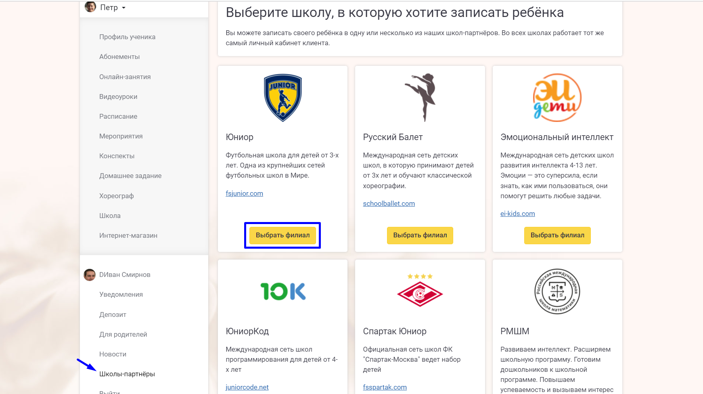Viewport: 703px width, 394px height.
Task: Click the ЮниорКод green-blue logo
Action: (283, 291)
